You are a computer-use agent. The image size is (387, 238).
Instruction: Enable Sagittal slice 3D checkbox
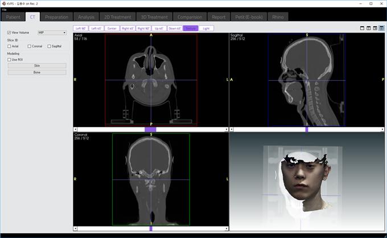click(49, 46)
